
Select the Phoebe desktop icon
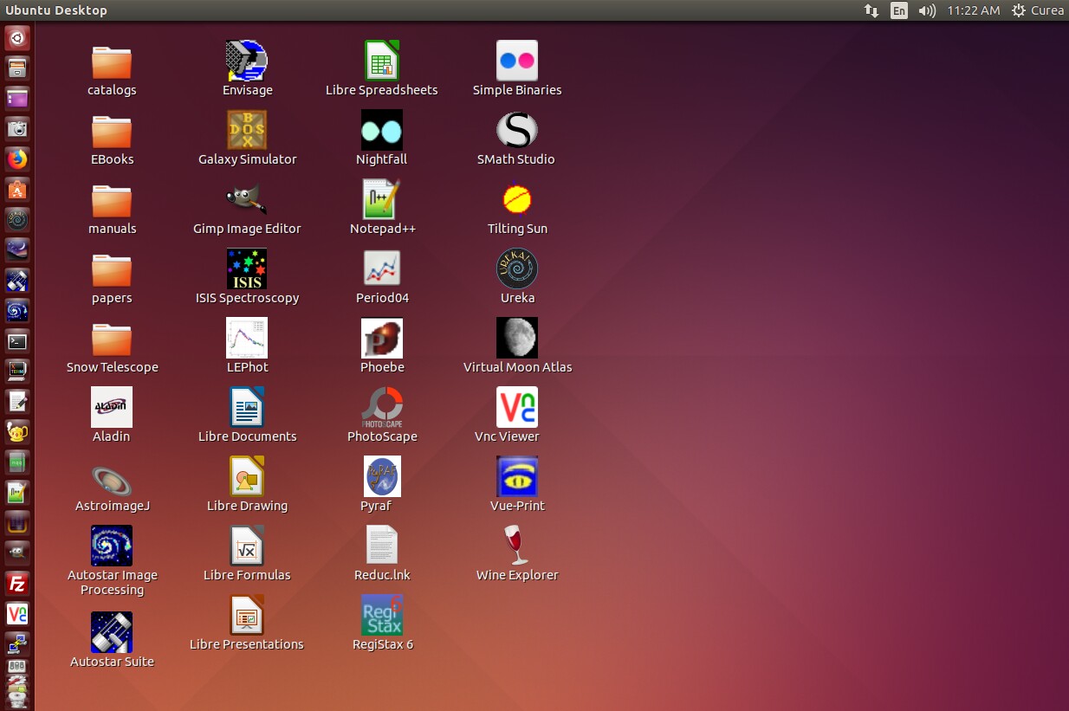[382, 338]
